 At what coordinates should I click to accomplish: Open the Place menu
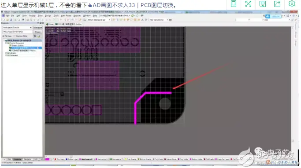[40, 16]
